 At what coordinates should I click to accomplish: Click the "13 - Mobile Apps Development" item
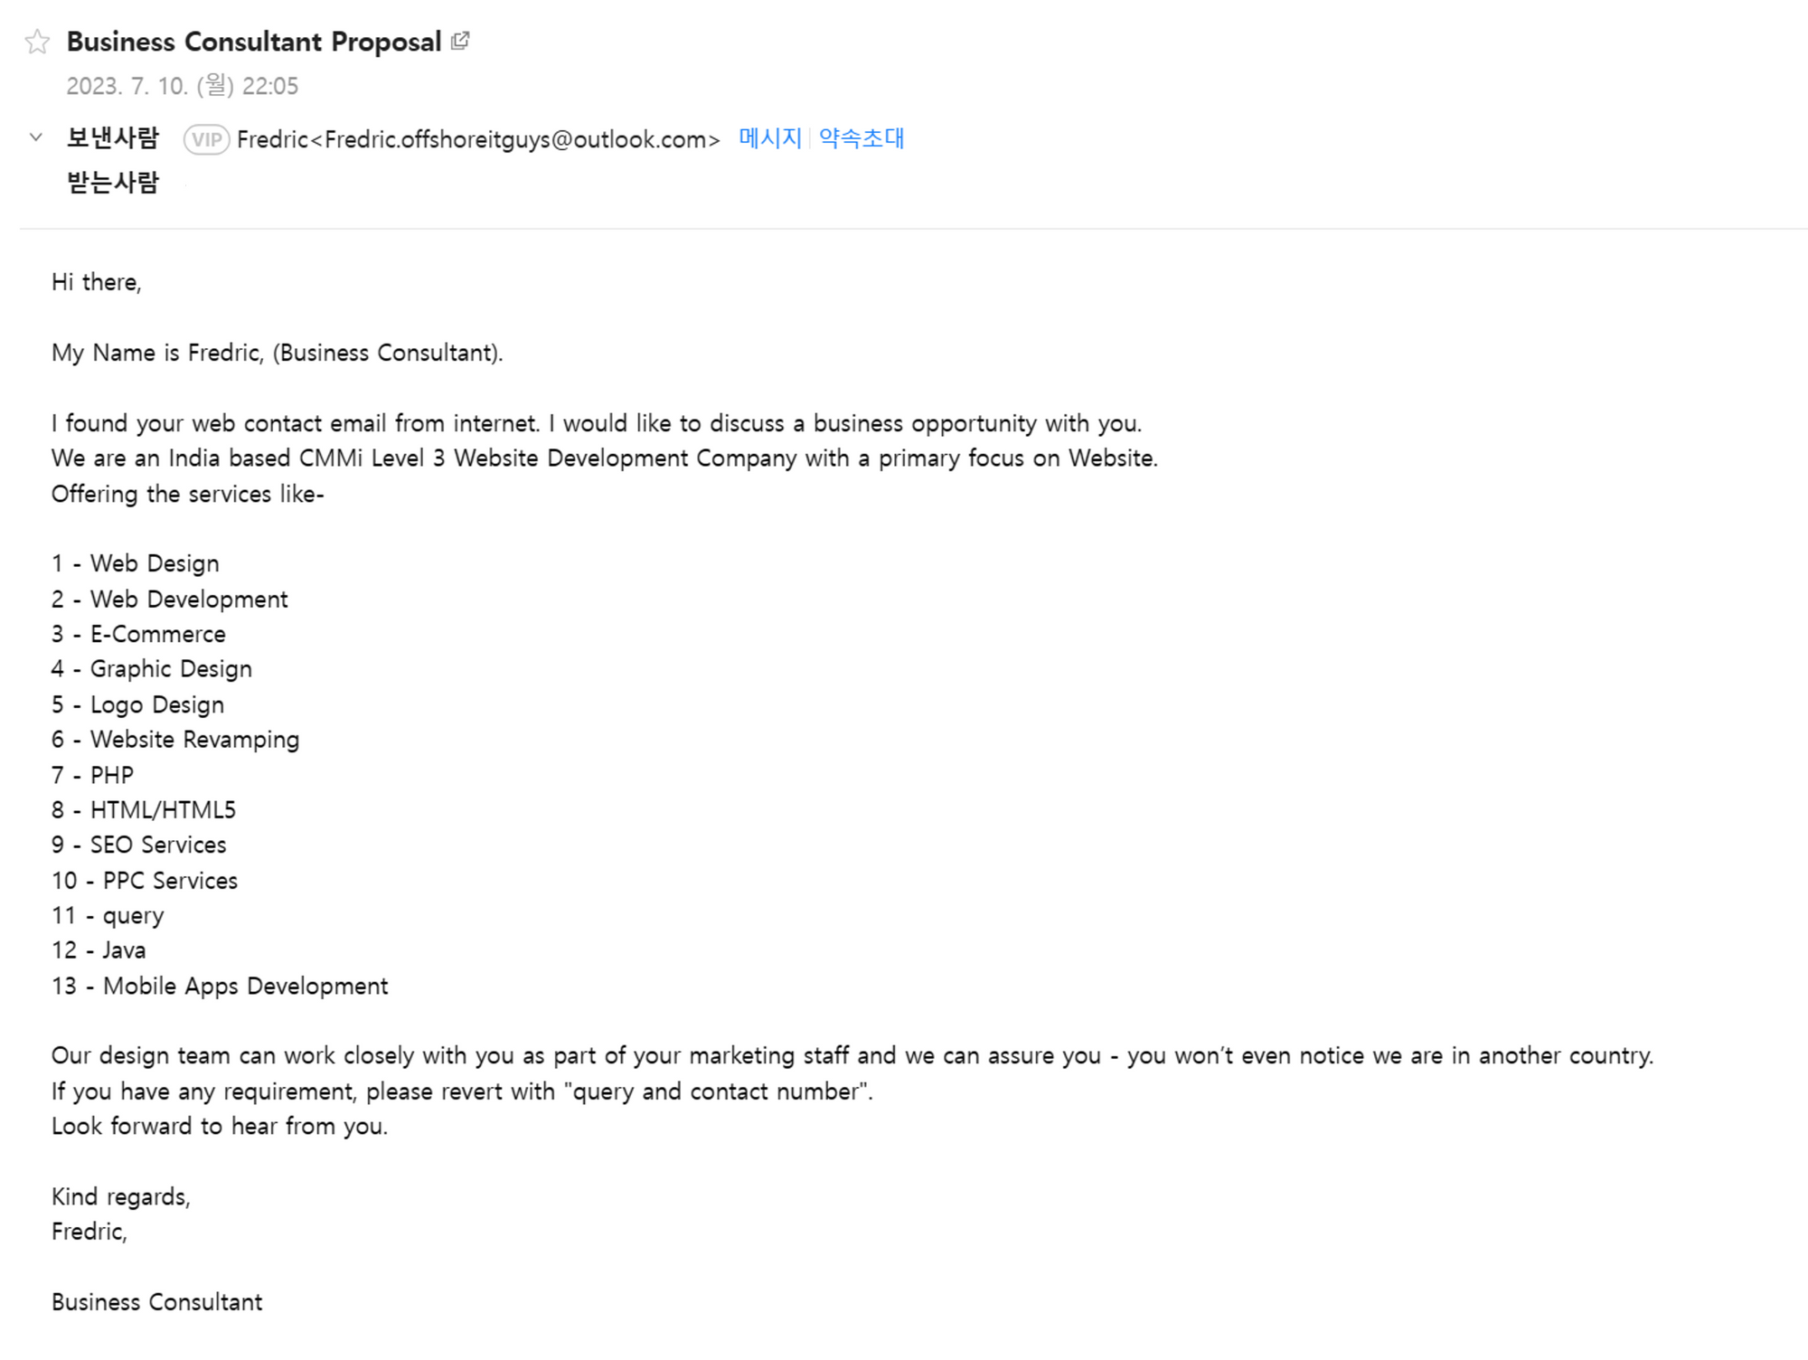click(x=220, y=986)
